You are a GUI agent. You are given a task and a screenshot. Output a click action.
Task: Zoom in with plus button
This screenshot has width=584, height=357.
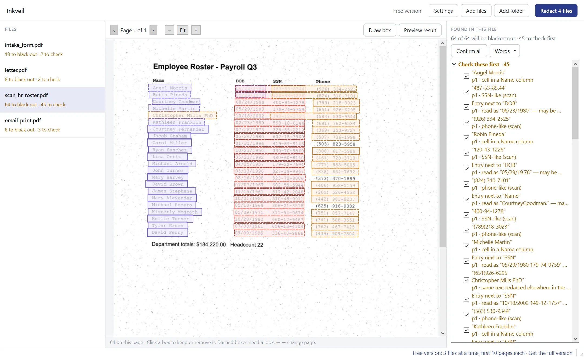pyautogui.click(x=196, y=30)
